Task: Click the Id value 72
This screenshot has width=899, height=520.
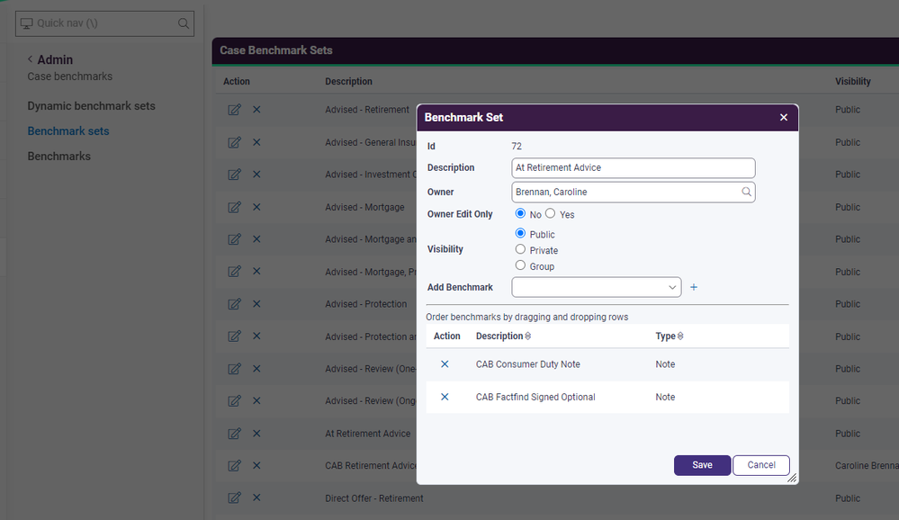Action: [517, 147]
